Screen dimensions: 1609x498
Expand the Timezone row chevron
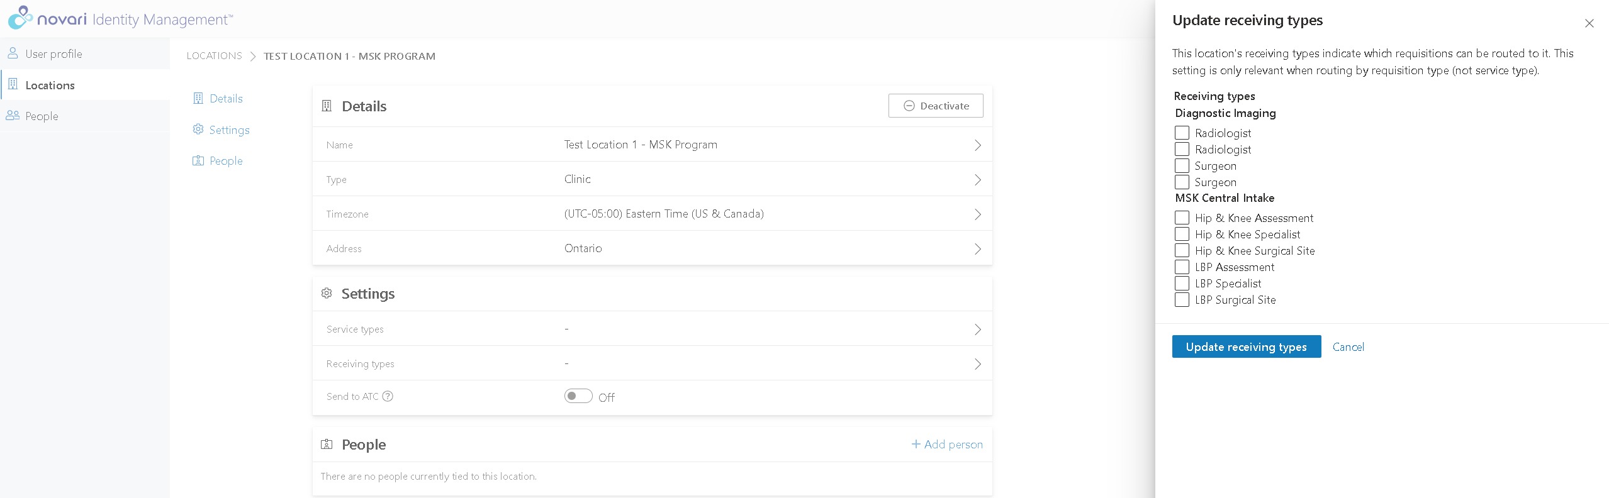(x=977, y=214)
